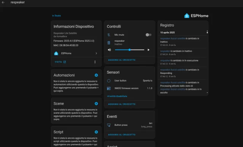
Task: Click the Firmware version text
Action: coord(74,41)
